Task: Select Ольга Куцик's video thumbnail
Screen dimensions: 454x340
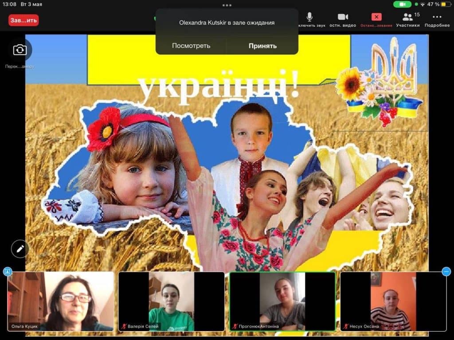Action: [x=60, y=301]
